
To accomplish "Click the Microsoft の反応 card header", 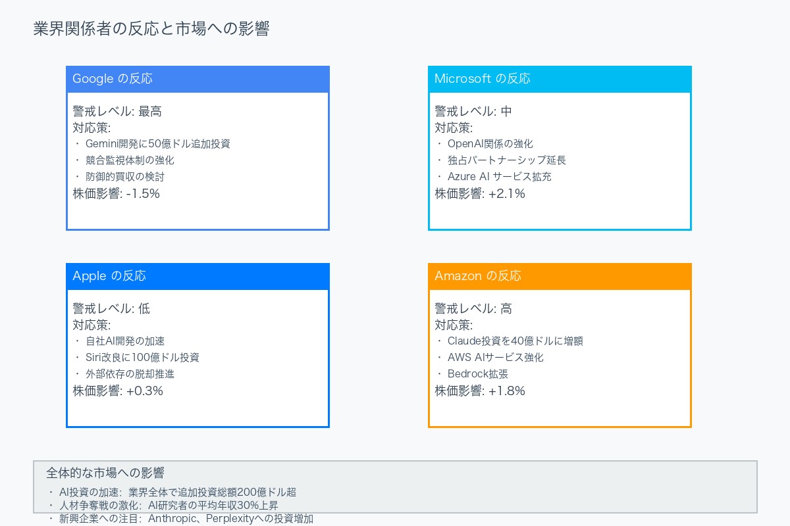I will point(560,79).
